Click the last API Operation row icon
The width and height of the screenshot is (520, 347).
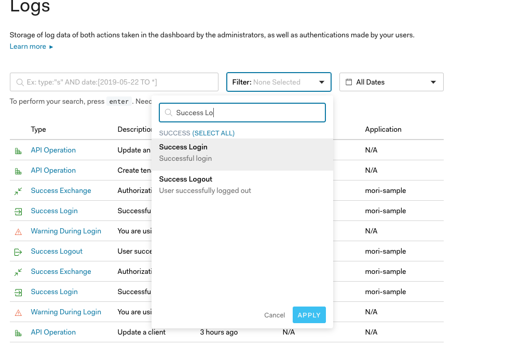18,333
